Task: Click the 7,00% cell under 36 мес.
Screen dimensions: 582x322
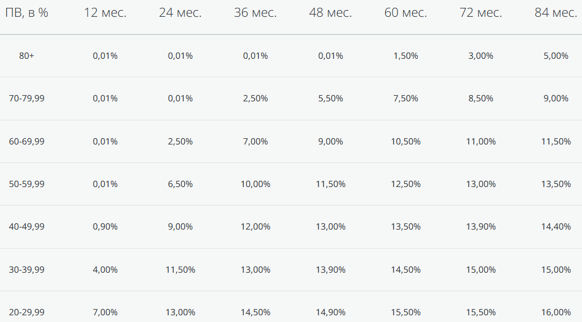Action: click(255, 142)
